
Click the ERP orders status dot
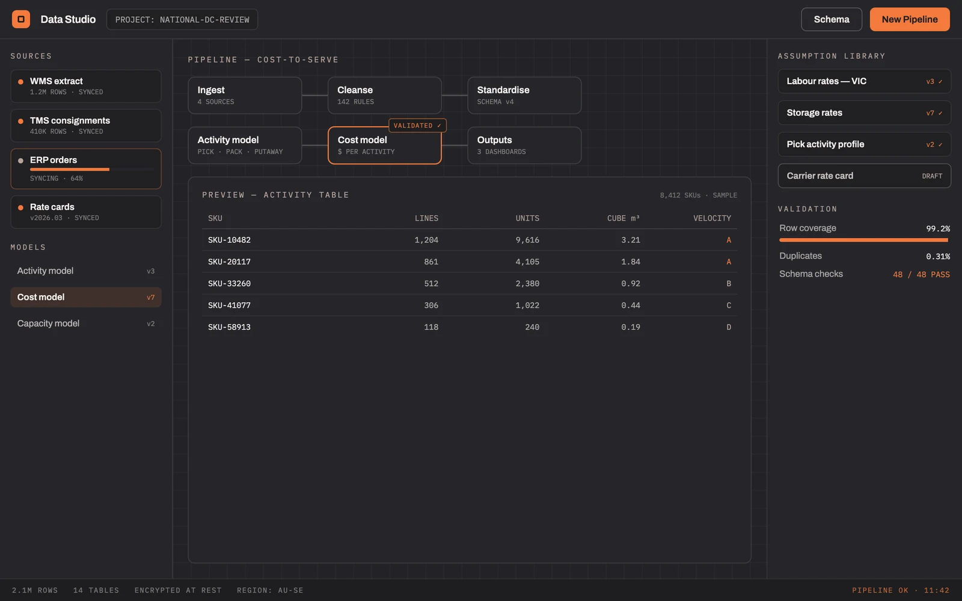click(20, 160)
